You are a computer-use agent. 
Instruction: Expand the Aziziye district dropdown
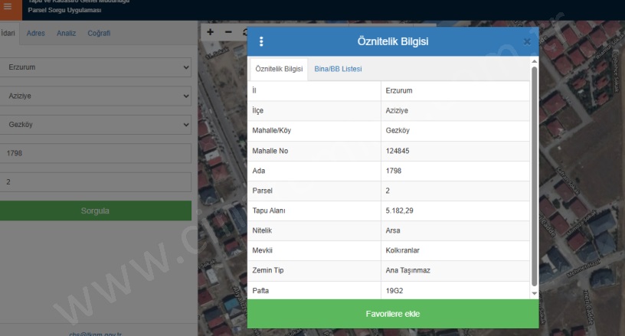(x=95, y=96)
